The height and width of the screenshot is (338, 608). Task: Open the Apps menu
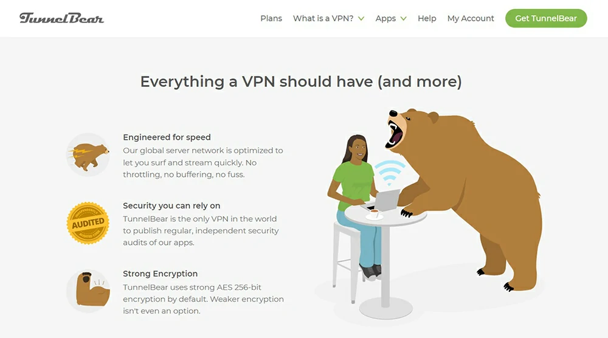pyautogui.click(x=385, y=19)
